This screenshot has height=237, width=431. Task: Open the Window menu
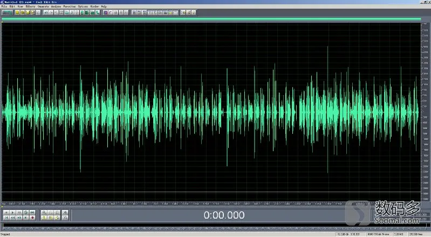[94, 6]
